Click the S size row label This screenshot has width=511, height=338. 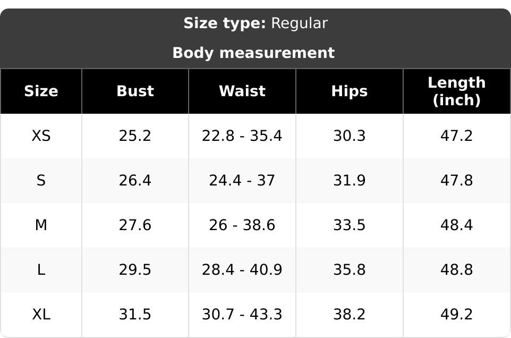click(41, 180)
